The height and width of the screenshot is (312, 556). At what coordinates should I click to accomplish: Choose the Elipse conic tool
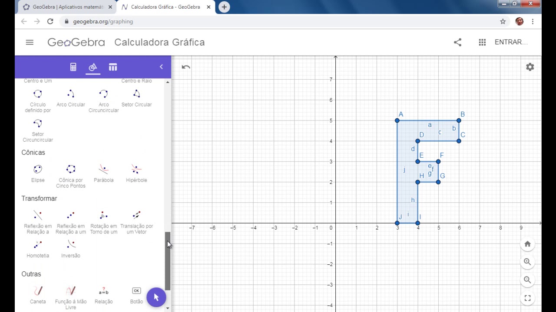pyautogui.click(x=38, y=173)
